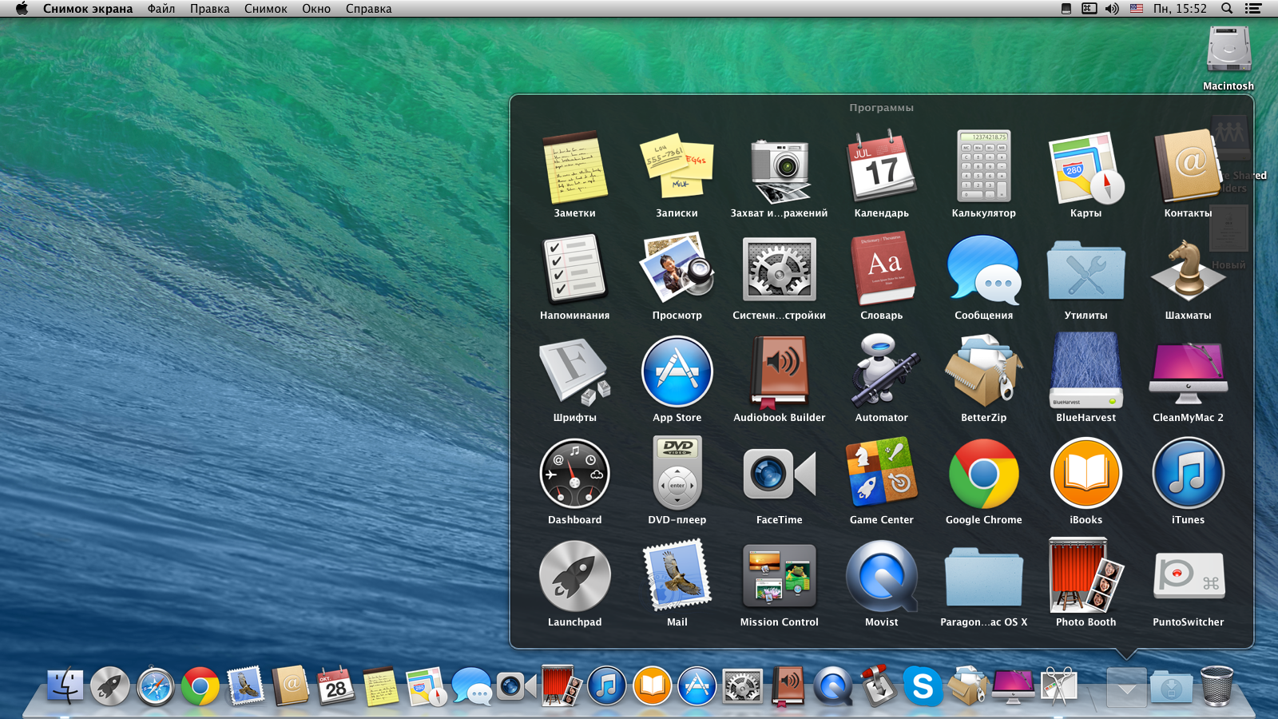Viewport: 1278px width, 719px height.
Task: Launch Сообщения in the Программы stack
Action: click(x=984, y=269)
